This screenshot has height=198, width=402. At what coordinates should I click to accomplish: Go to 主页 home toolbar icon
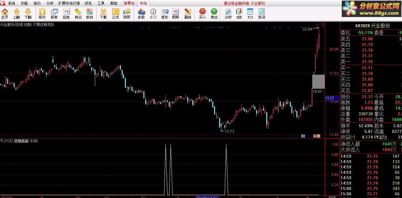coord(5,14)
